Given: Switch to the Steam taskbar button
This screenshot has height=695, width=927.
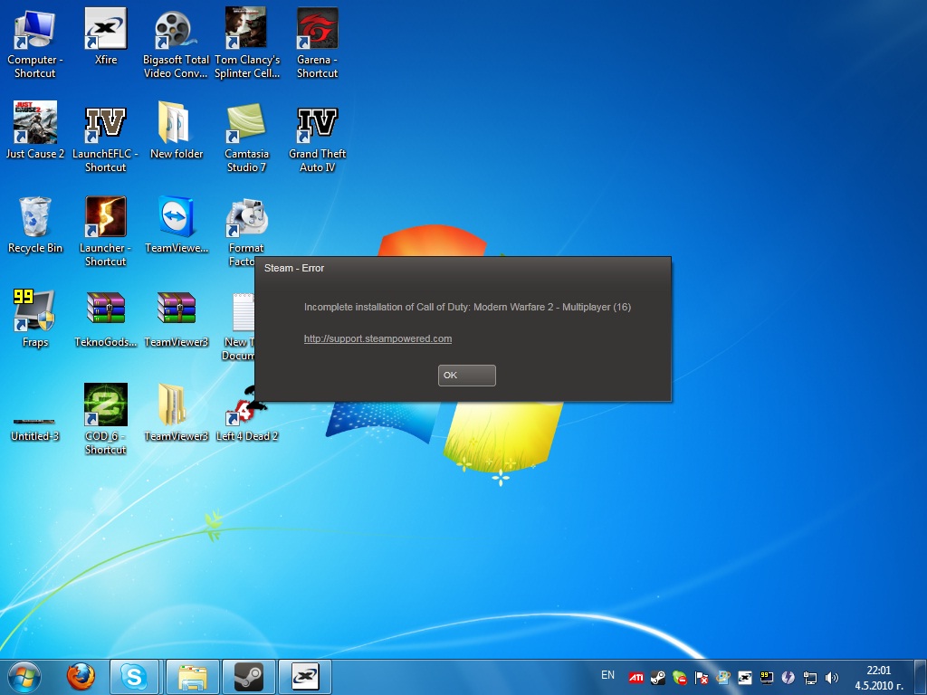Looking at the screenshot, I should (248, 677).
